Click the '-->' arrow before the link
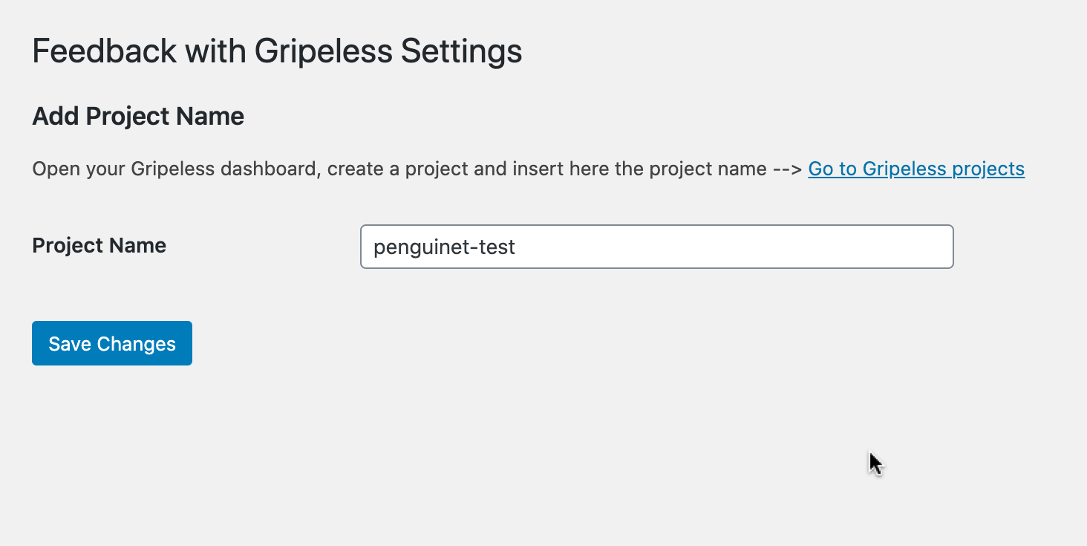The image size is (1087, 546). click(x=787, y=169)
